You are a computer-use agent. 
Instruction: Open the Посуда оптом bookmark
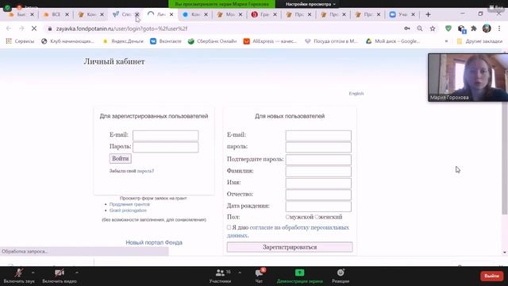tap(332, 41)
